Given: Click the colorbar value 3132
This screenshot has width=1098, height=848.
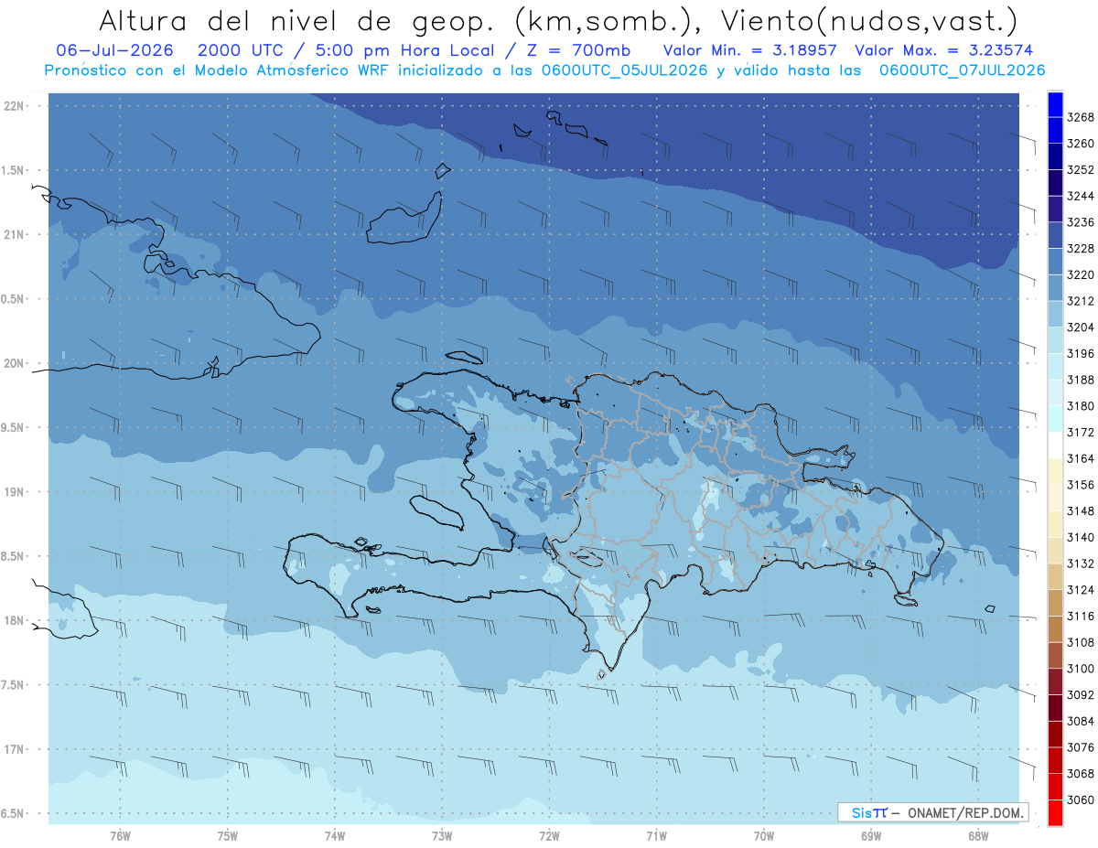Looking at the screenshot, I should (x=1081, y=564).
